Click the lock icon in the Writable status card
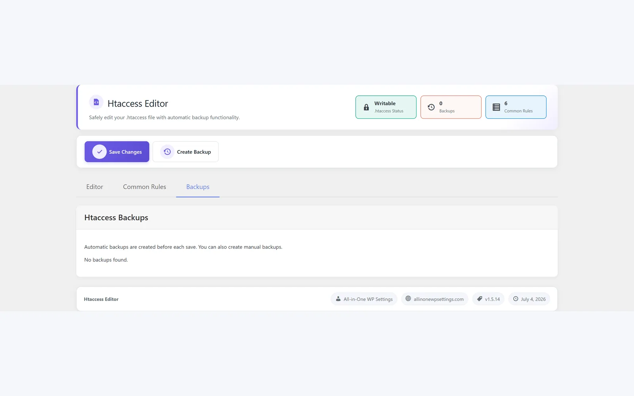634x396 pixels. coord(366,107)
